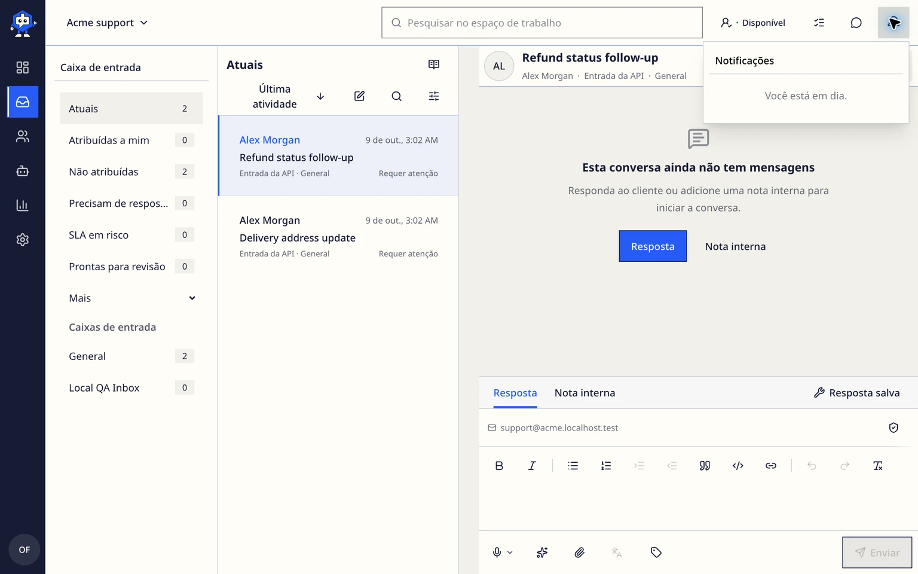Add a tag with the label icon
Viewport: 918px width, 574px height.
(x=656, y=552)
